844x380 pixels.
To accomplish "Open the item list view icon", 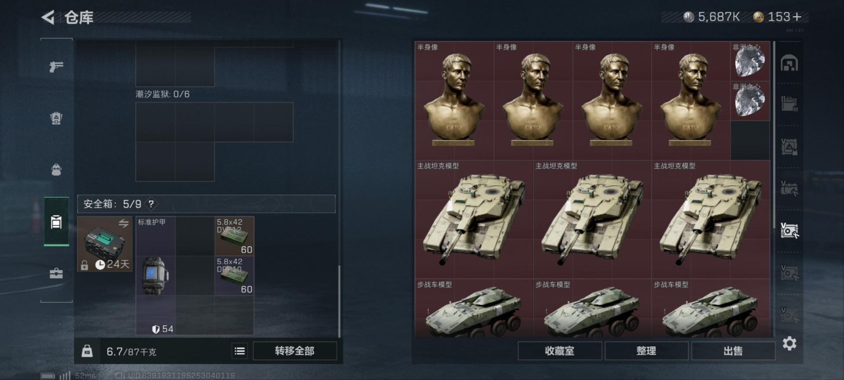I will point(240,351).
